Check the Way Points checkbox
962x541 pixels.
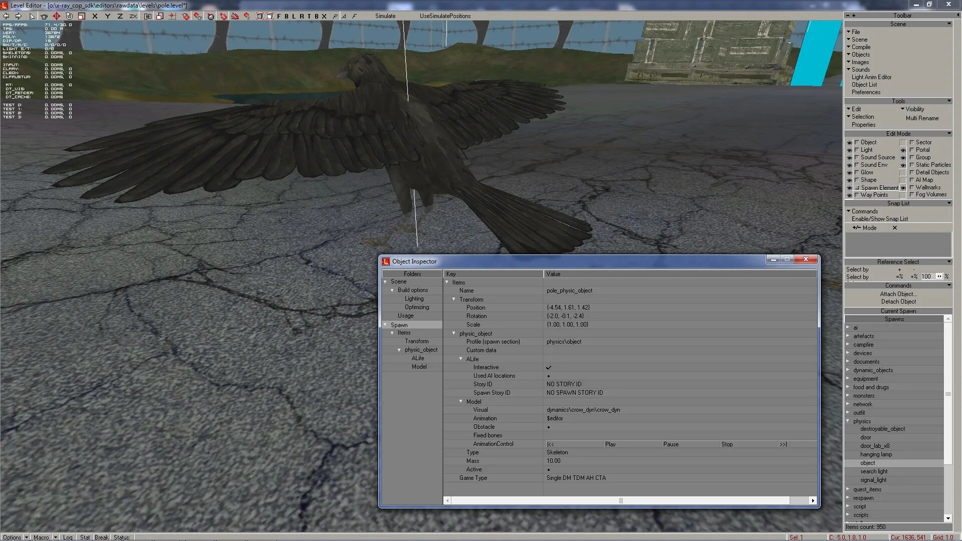858,195
